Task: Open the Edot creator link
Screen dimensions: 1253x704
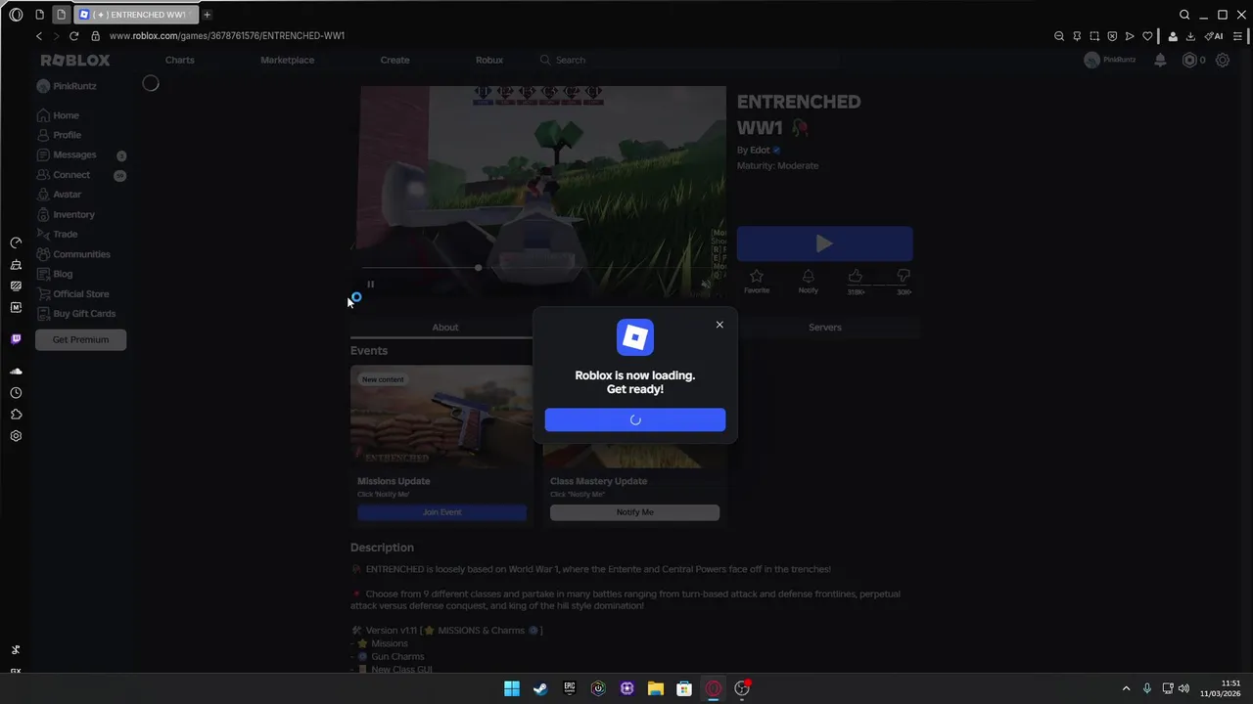Action: coord(760,151)
